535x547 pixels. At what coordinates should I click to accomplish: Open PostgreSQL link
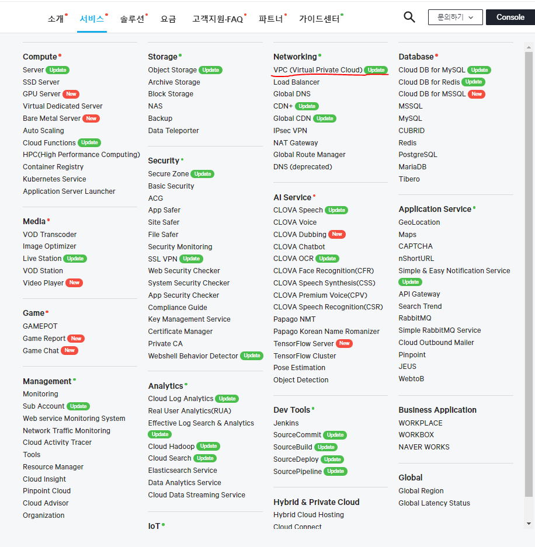[x=418, y=155]
